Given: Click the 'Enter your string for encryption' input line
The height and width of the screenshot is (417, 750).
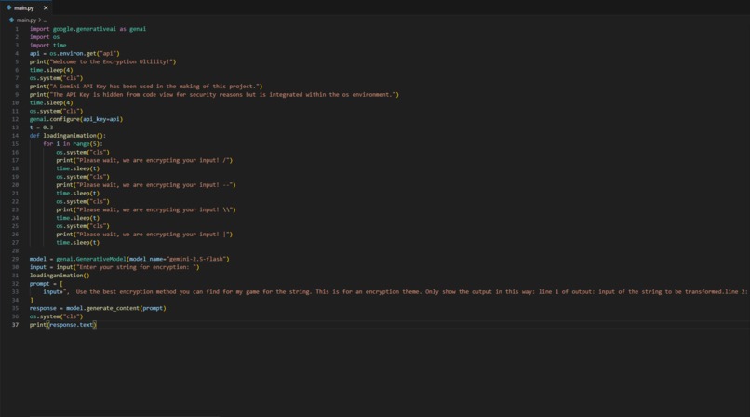Looking at the screenshot, I should pyautogui.click(x=114, y=267).
